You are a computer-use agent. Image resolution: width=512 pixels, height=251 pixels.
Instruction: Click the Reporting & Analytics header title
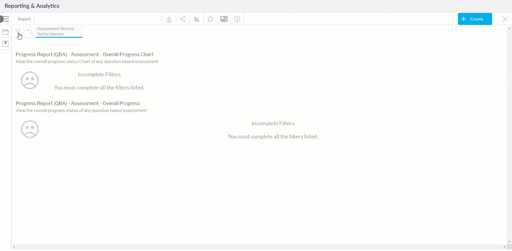(32, 6)
